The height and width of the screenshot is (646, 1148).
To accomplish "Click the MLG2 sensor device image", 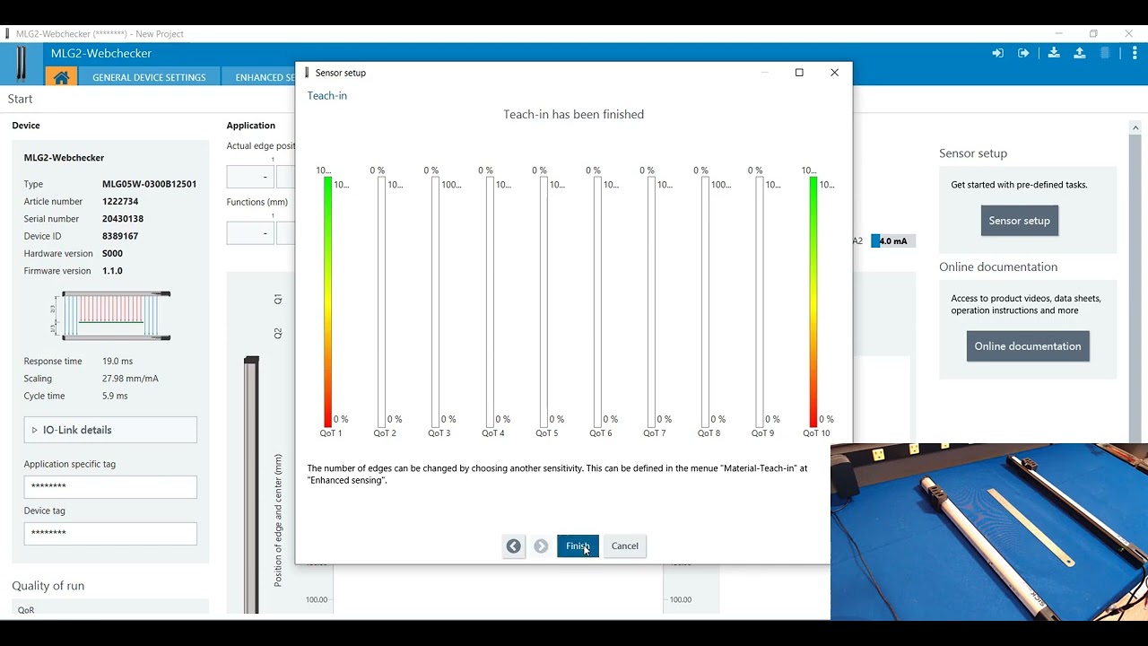I will [x=22, y=63].
